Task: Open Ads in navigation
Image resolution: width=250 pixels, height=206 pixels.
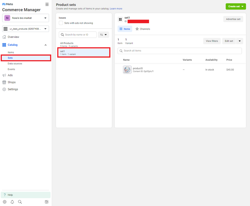Action: (10, 75)
